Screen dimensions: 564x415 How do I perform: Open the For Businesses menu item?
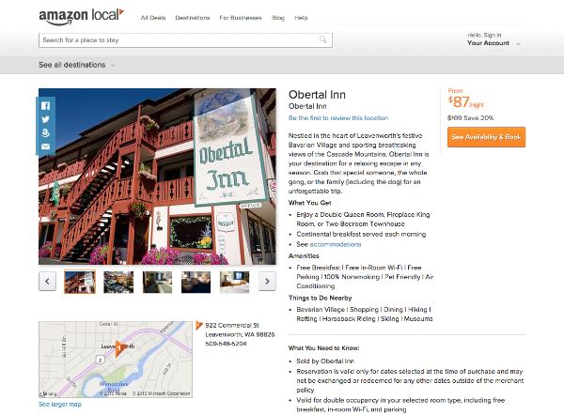click(x=240, y=18)
